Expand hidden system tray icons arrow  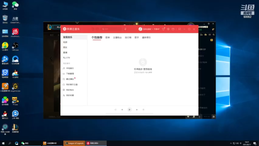(231, 143)
